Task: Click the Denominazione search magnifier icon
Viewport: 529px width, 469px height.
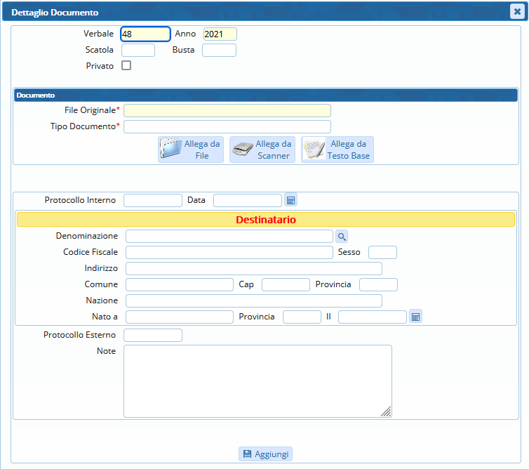Action: pyautogui.click(x=341, y=237)
